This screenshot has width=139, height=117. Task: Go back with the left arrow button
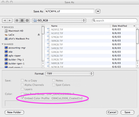pyautogui.click(x=5, y=20)
